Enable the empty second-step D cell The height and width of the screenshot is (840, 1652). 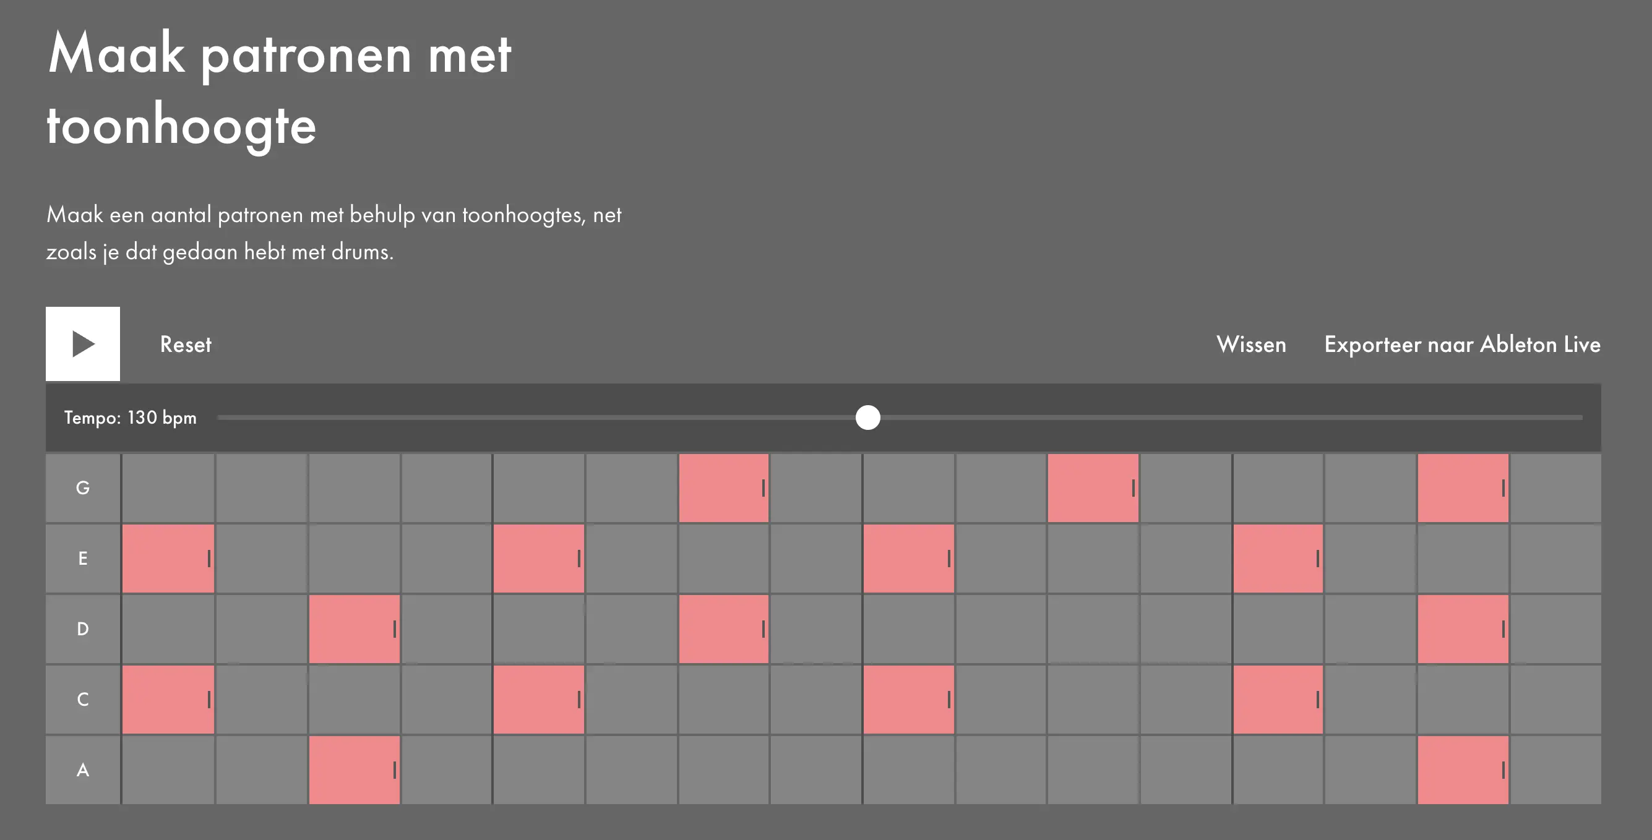[x=261, y=628]
